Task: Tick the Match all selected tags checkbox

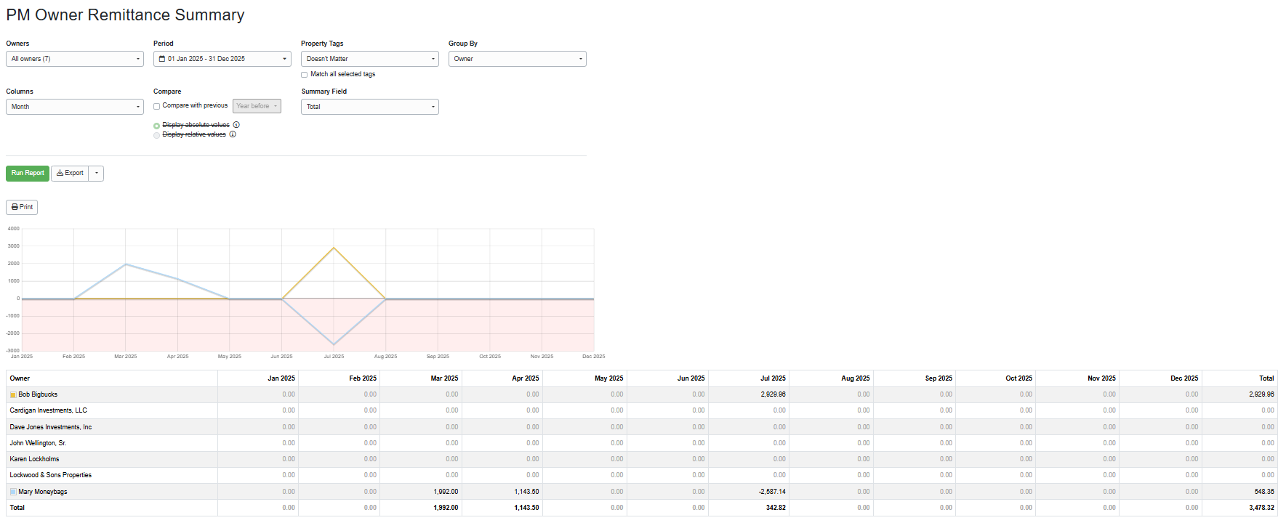Action: click(x=304, y=75)
